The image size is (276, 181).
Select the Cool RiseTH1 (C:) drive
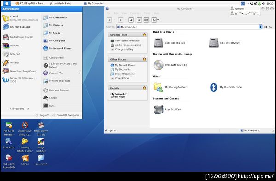pyautogui.click(x=169, y=43)
